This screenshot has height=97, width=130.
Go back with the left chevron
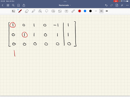pyautogui.click(x=2, y=5)
